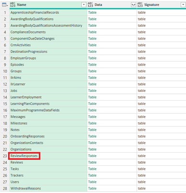This screenshot has width=186, height=193.
Task: Select the Tasks name cell
Action: (x=48, y=169)
